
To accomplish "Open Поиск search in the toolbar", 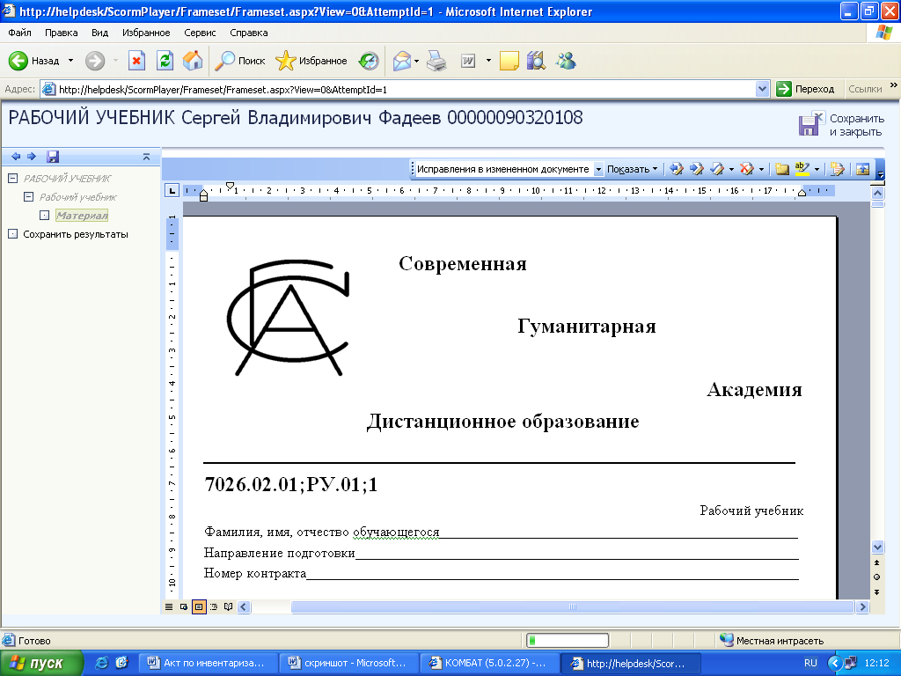I will [239, 61].
